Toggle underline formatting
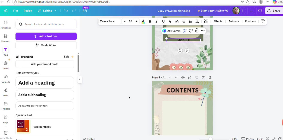 point(163,21)
